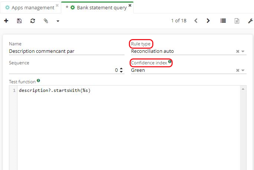Click the Test function label

click(22, 82)
